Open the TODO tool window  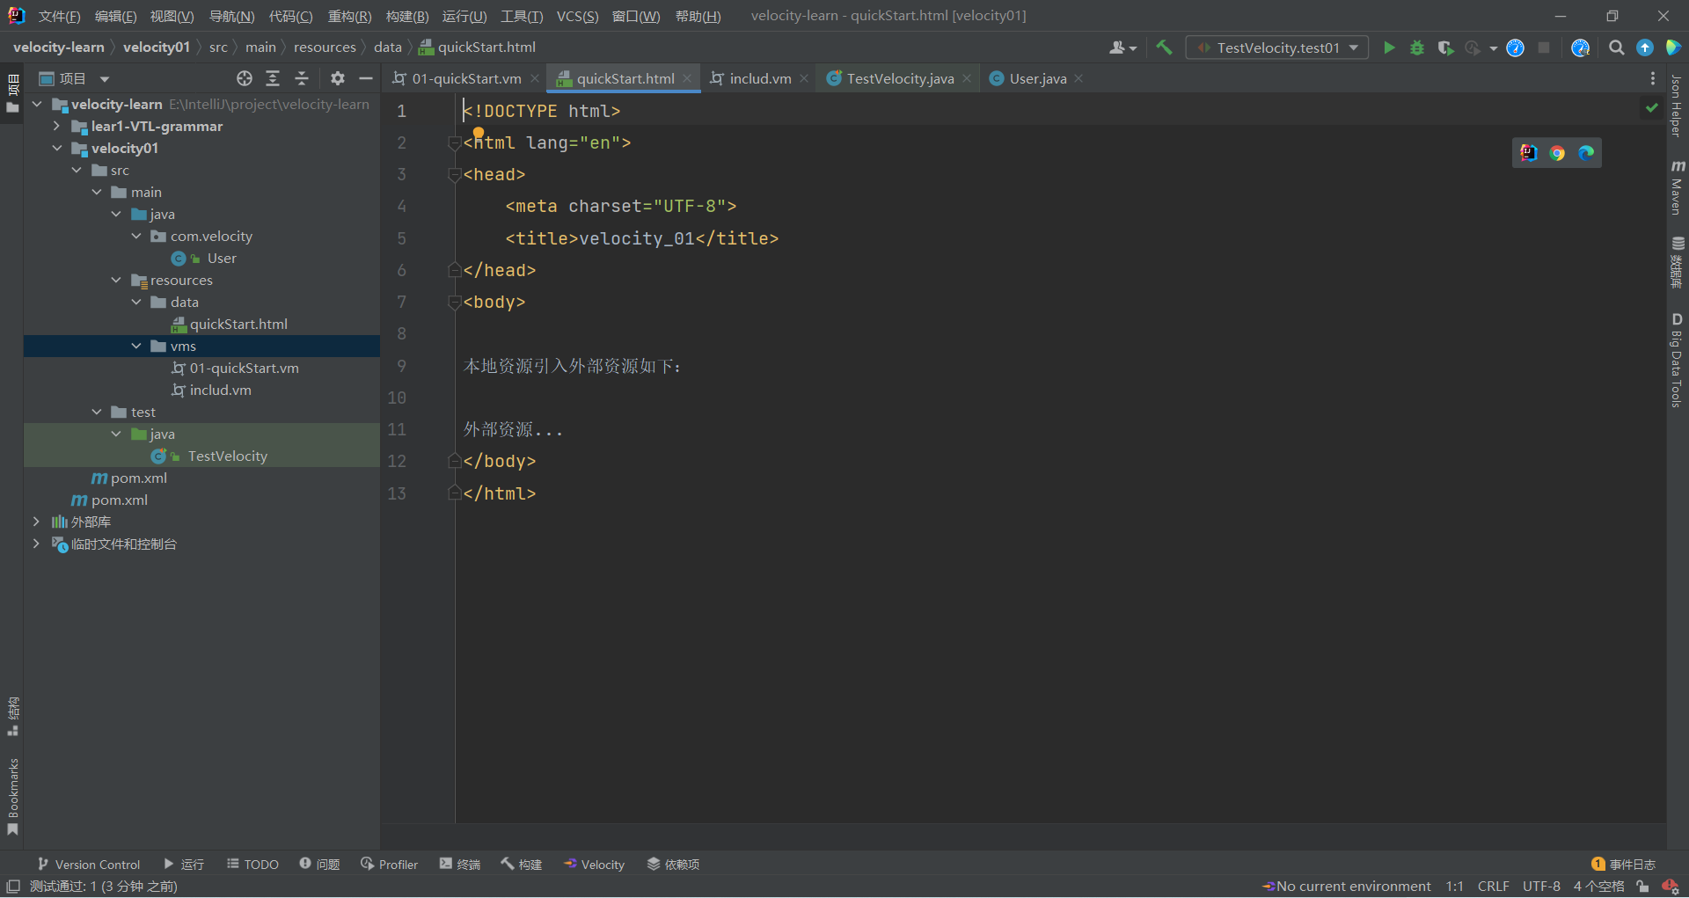pyautogui.click(x=252, y=865)
